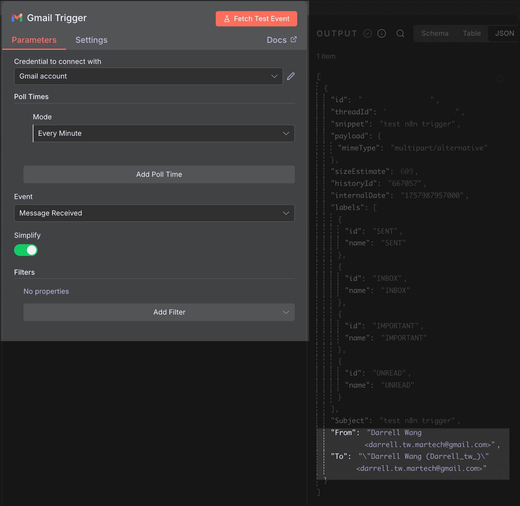
Task: Expand the Add Filter options chevron
Action: (x=286, y=312)
